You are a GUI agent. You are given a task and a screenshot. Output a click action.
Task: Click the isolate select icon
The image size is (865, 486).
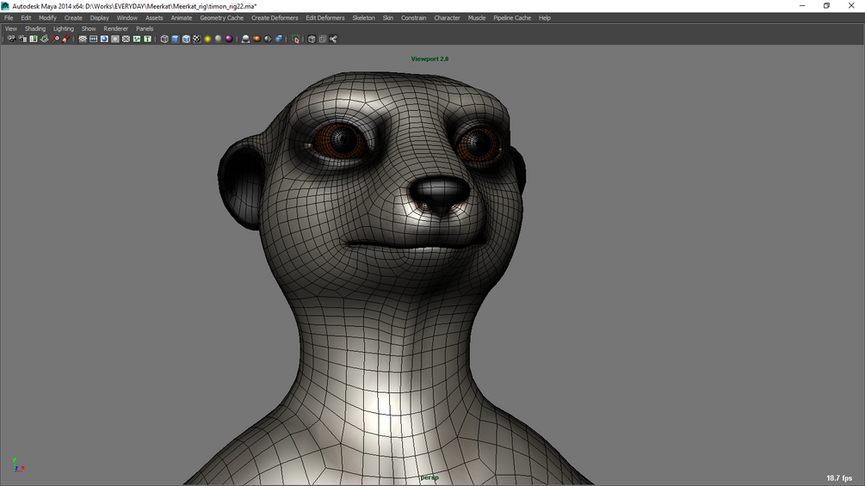(x=296, y=39)
